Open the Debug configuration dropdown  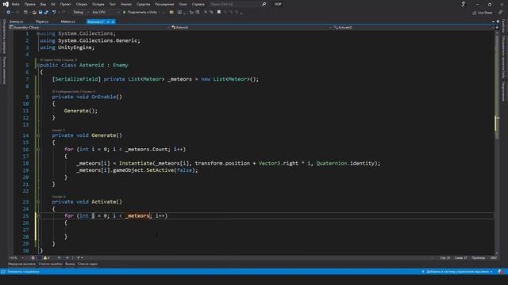point(81,13)
